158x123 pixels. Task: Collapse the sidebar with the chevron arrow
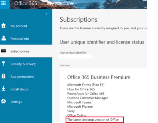pyautogui.click(x=46, y=14)
